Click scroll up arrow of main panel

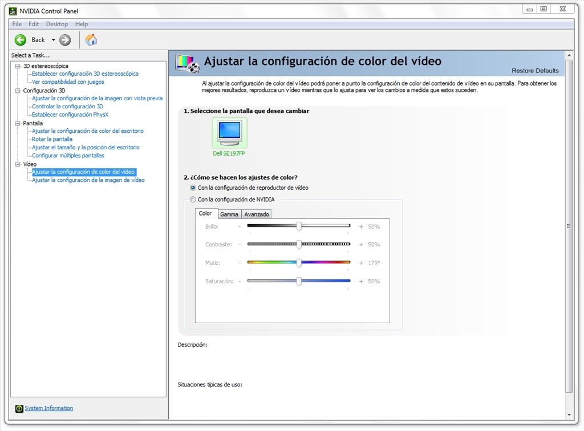coord(569,55)
